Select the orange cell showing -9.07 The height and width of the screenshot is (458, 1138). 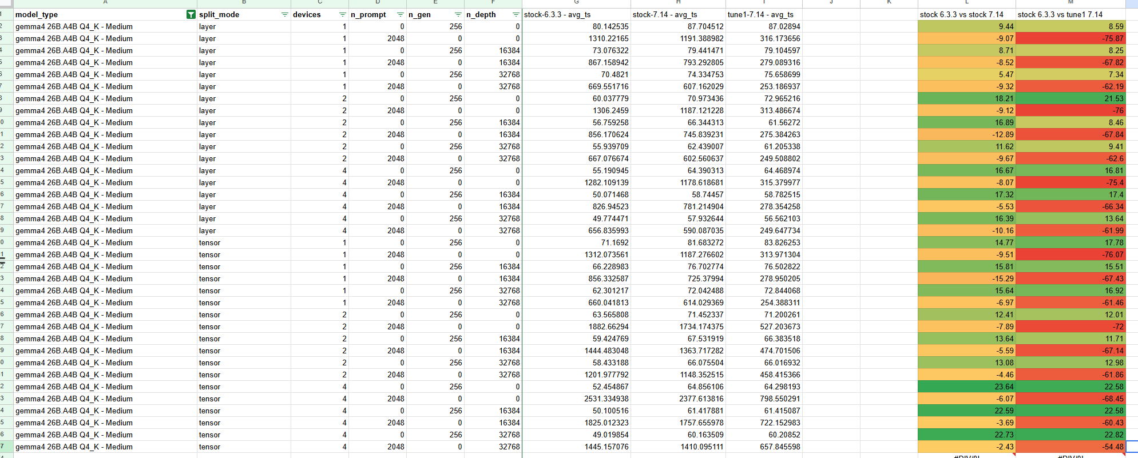967,38
